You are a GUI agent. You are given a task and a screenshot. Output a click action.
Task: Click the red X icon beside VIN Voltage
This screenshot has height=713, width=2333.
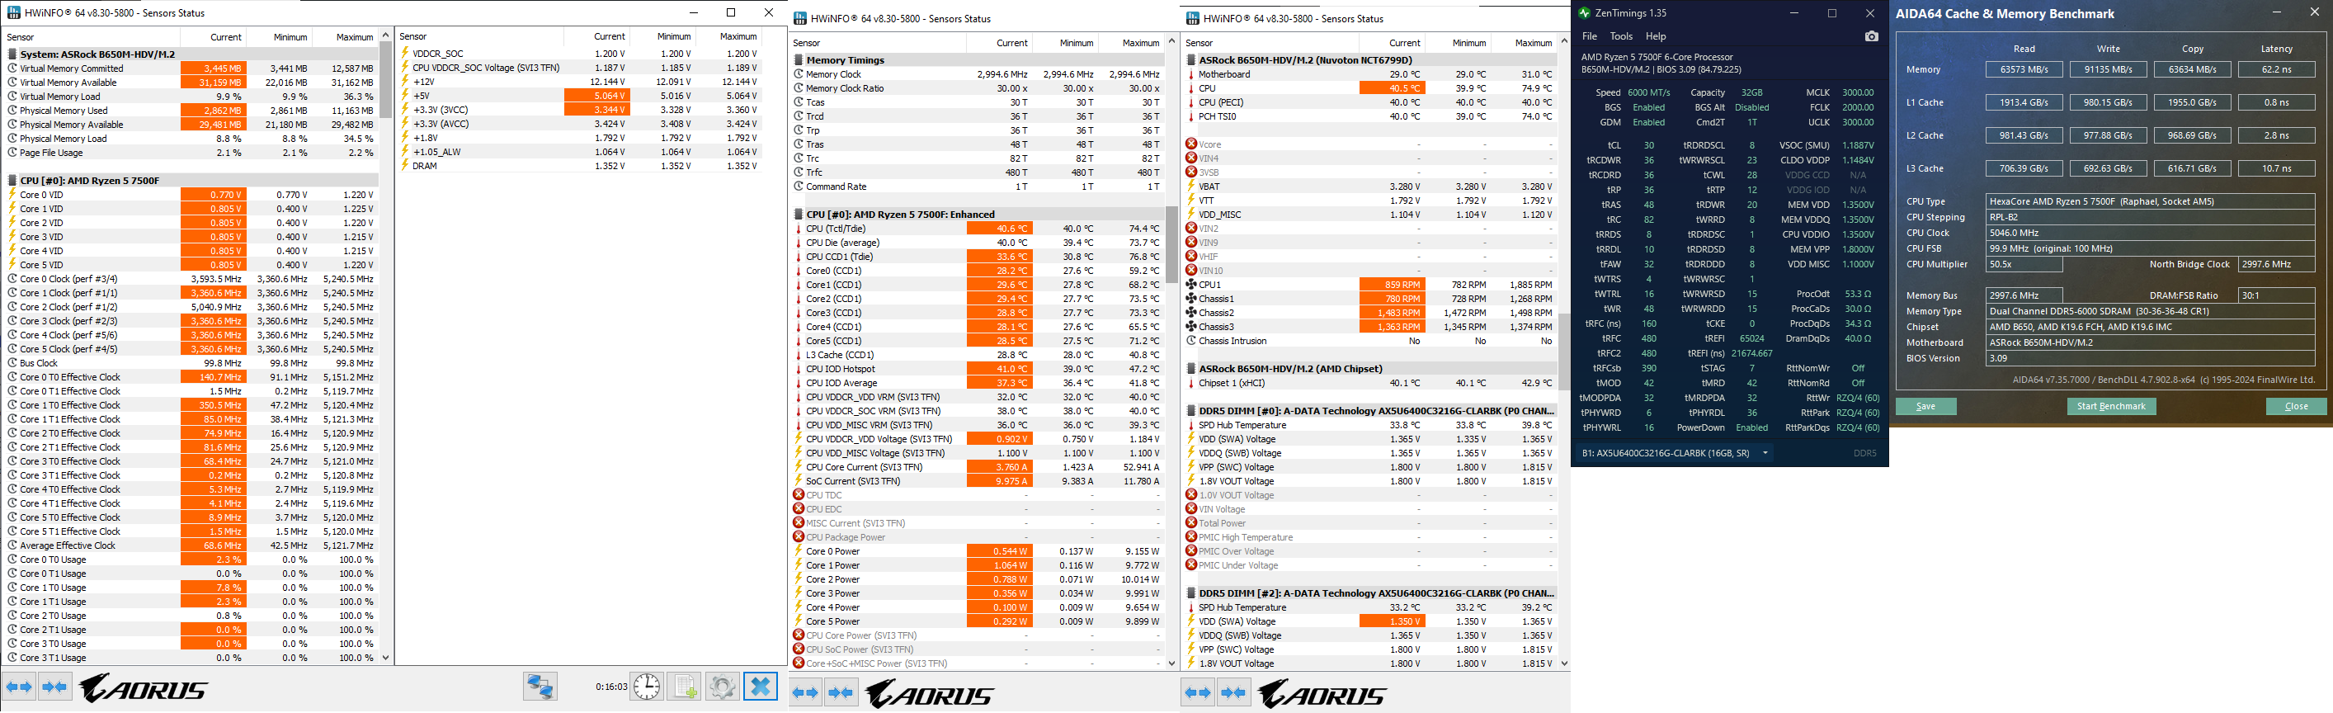pos(1191,509)
